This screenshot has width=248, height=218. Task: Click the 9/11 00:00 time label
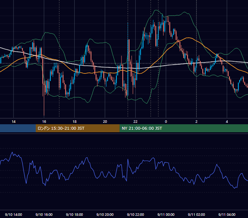[x=166, y=214]
